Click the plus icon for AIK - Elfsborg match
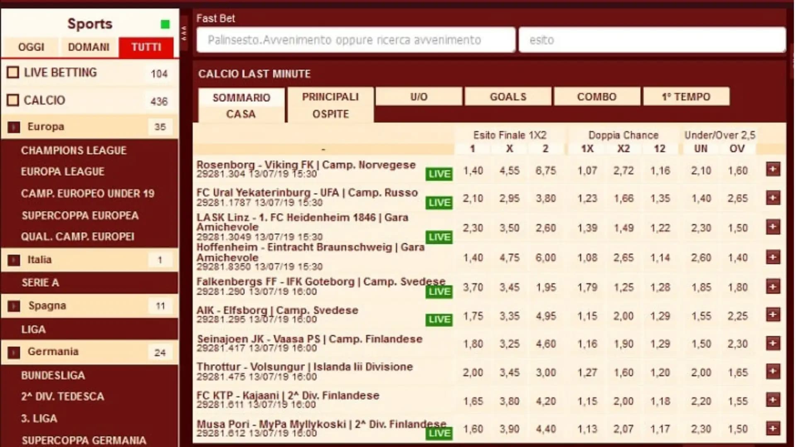796x447 pixels. (774, 315)
